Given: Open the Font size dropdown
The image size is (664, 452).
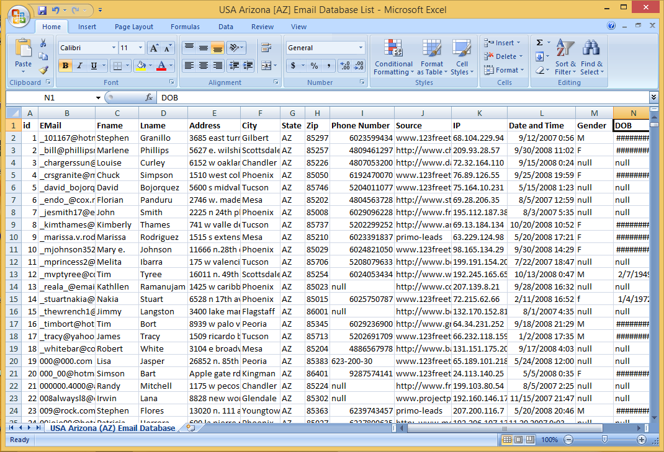Looking at the screenshot, I should [x=140, y=47].
